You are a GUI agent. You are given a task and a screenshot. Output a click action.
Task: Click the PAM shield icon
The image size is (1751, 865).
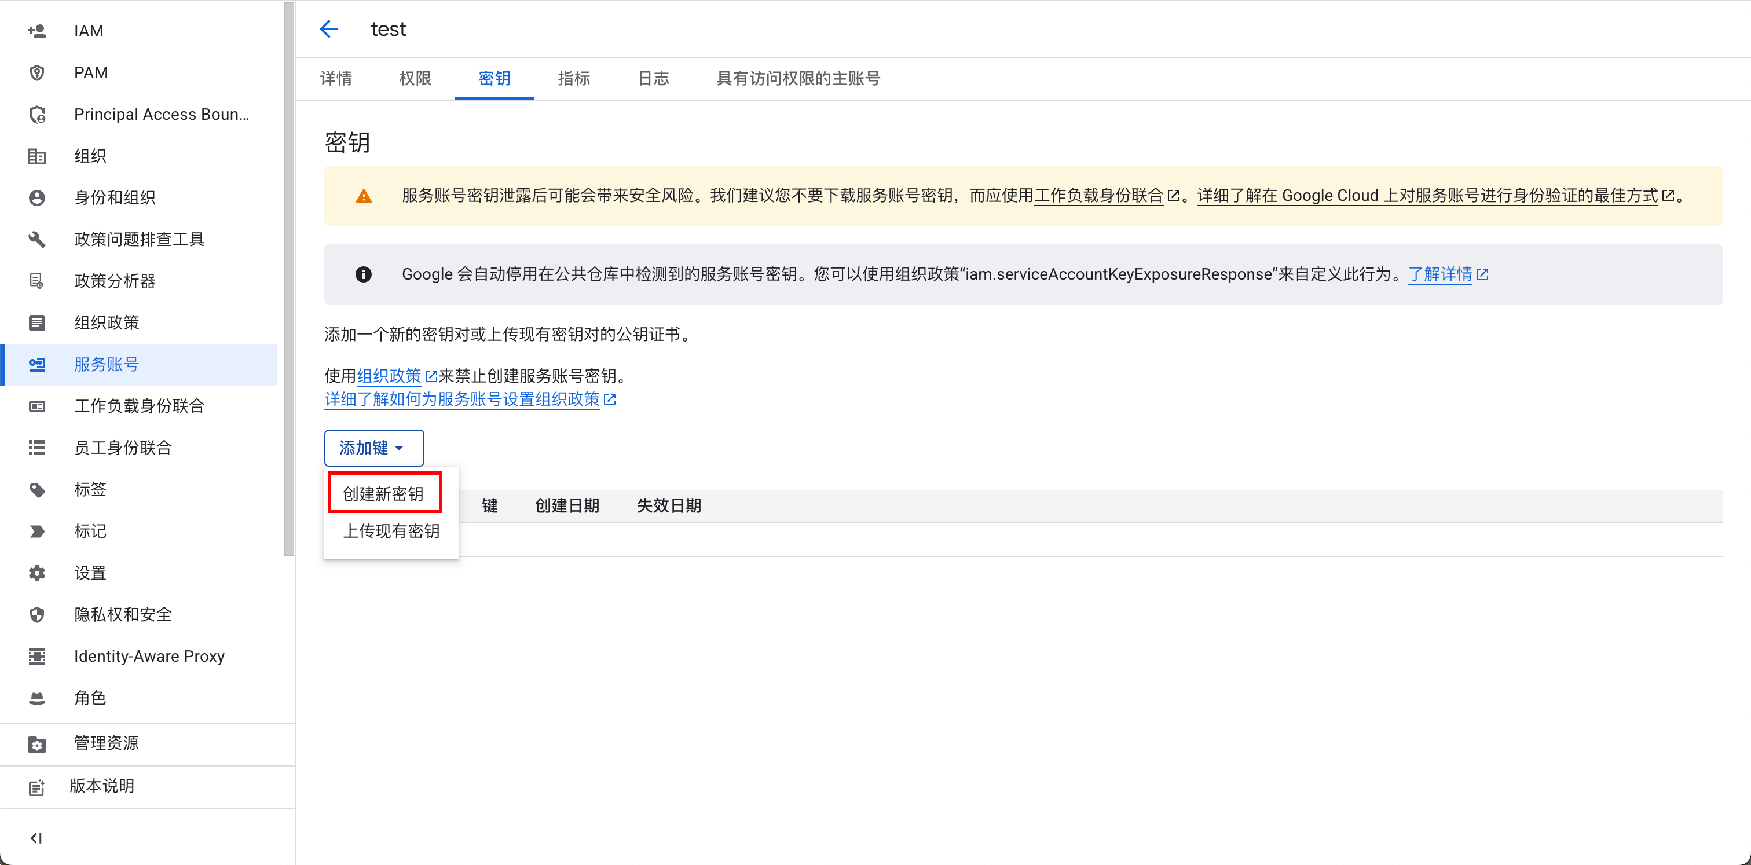point(36,73)
